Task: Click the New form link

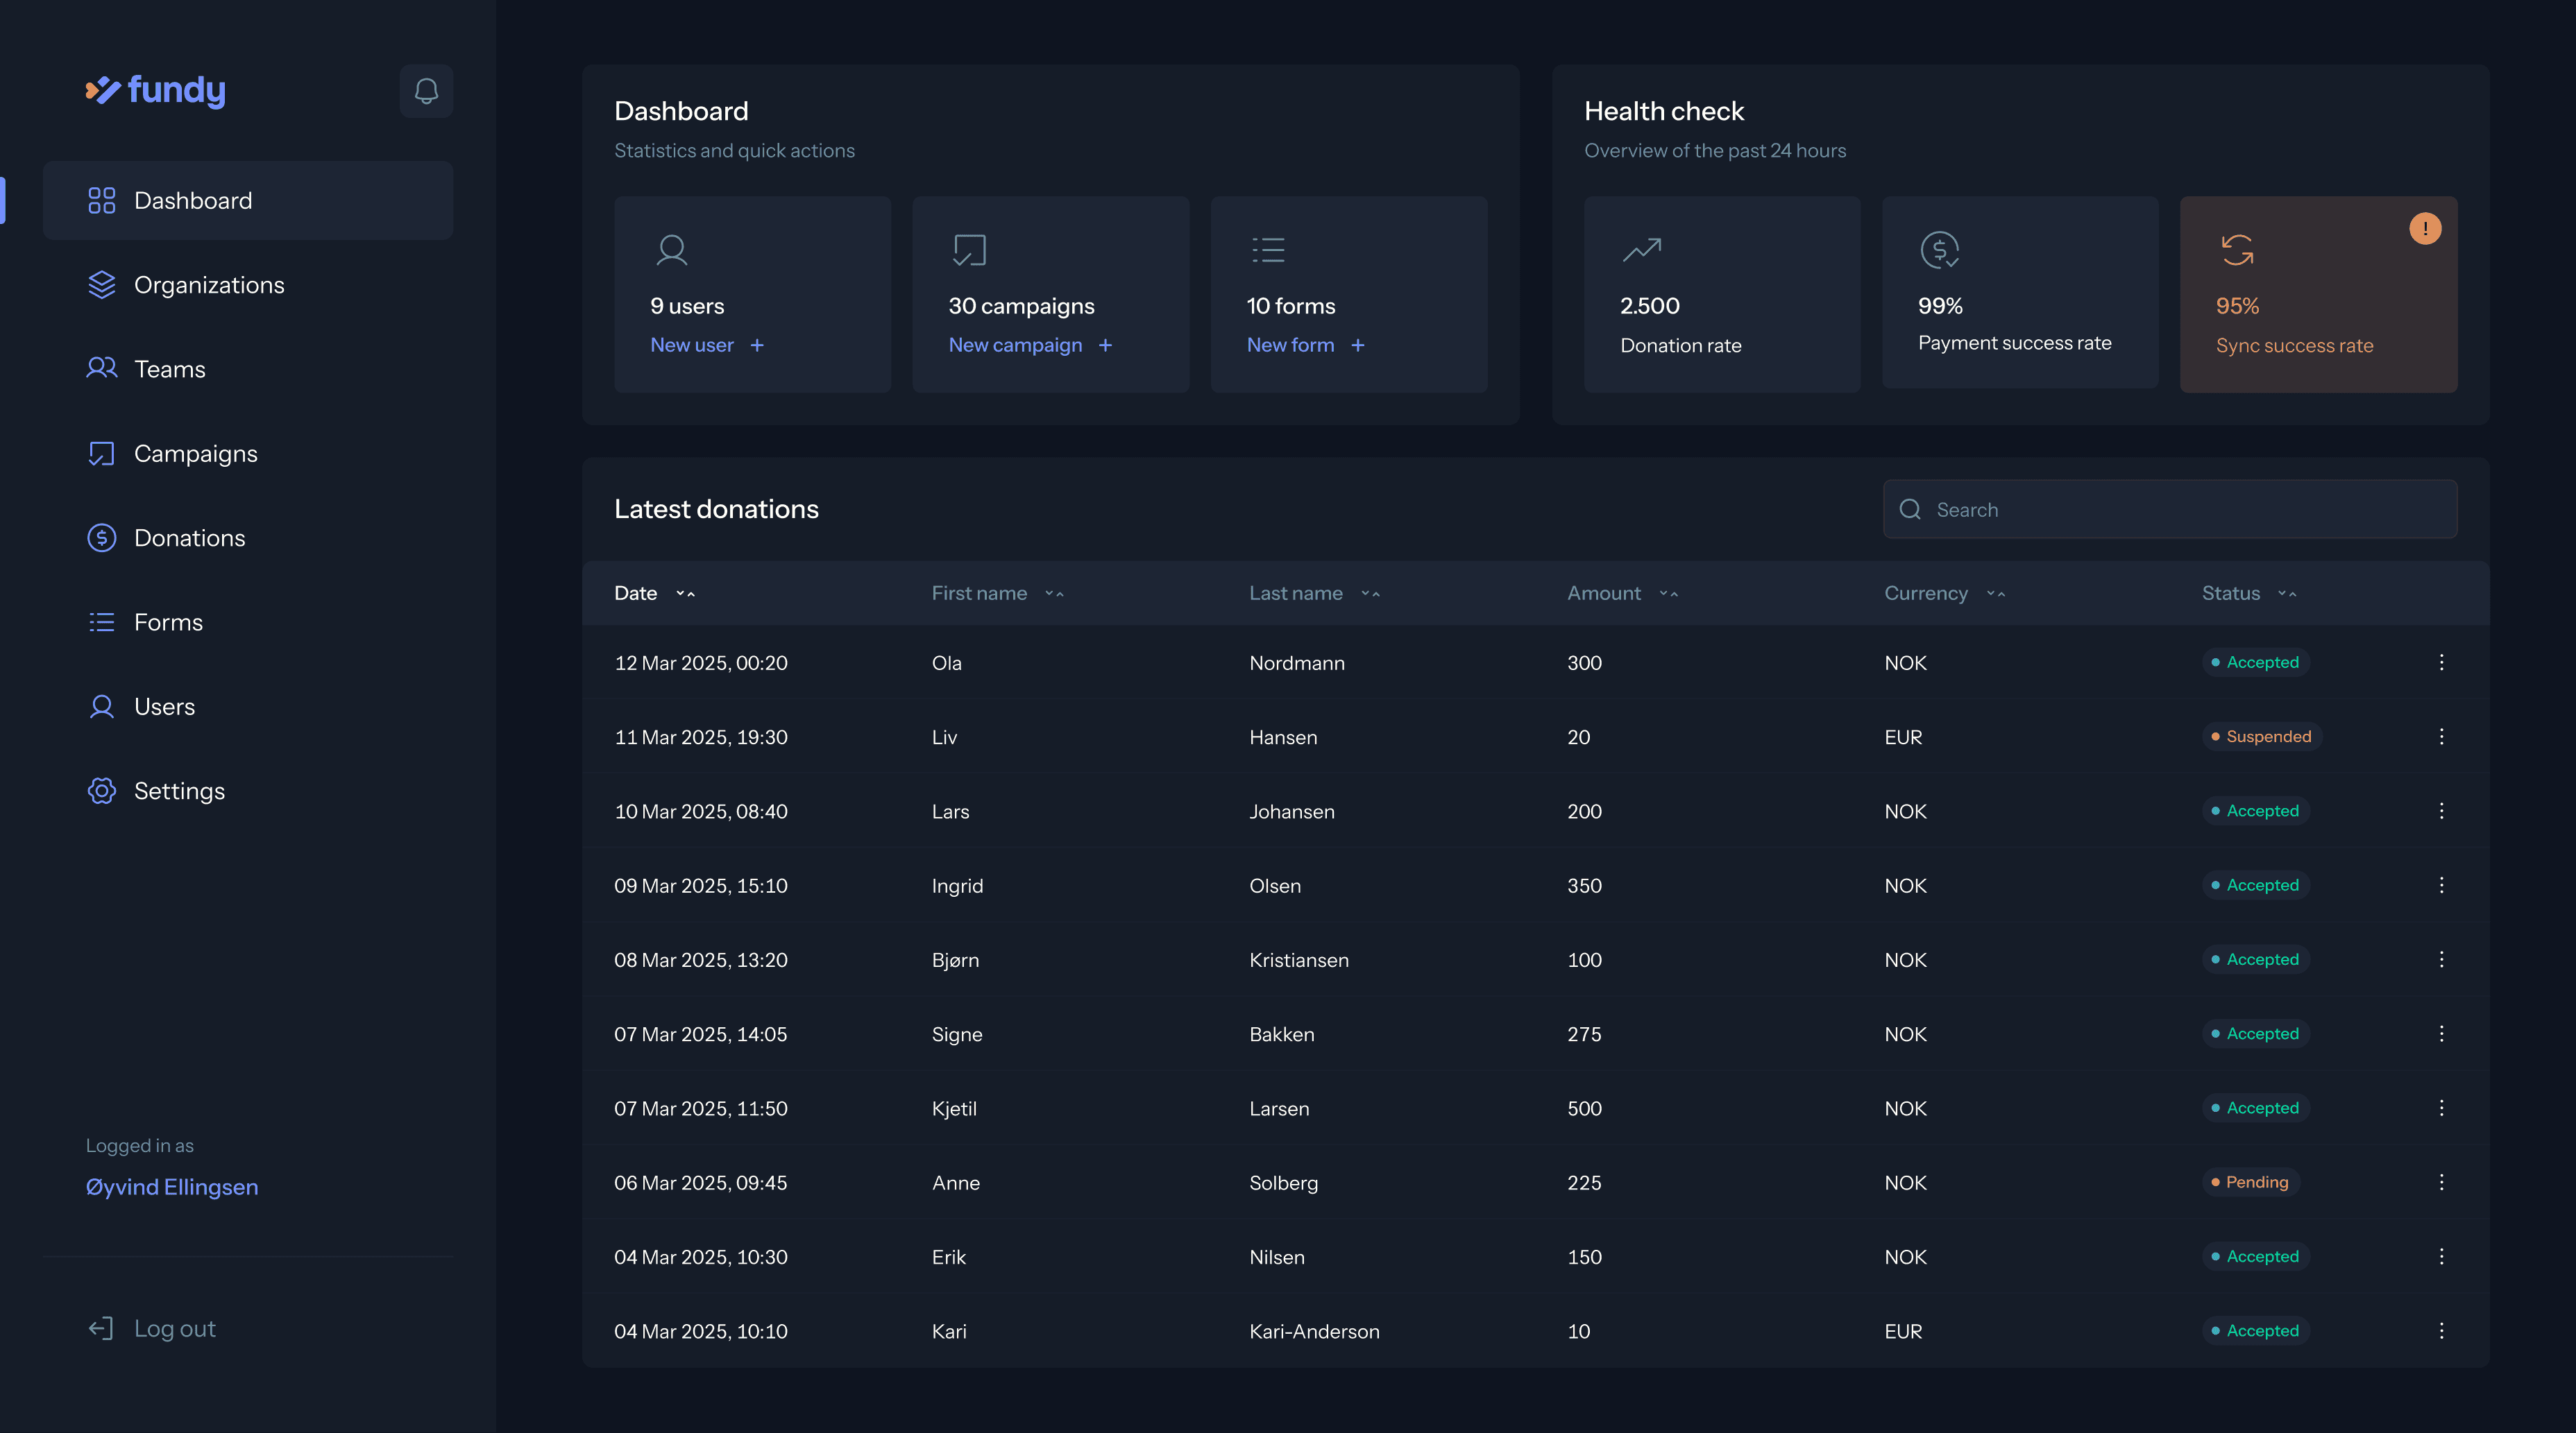Action: pos(1290,345)
